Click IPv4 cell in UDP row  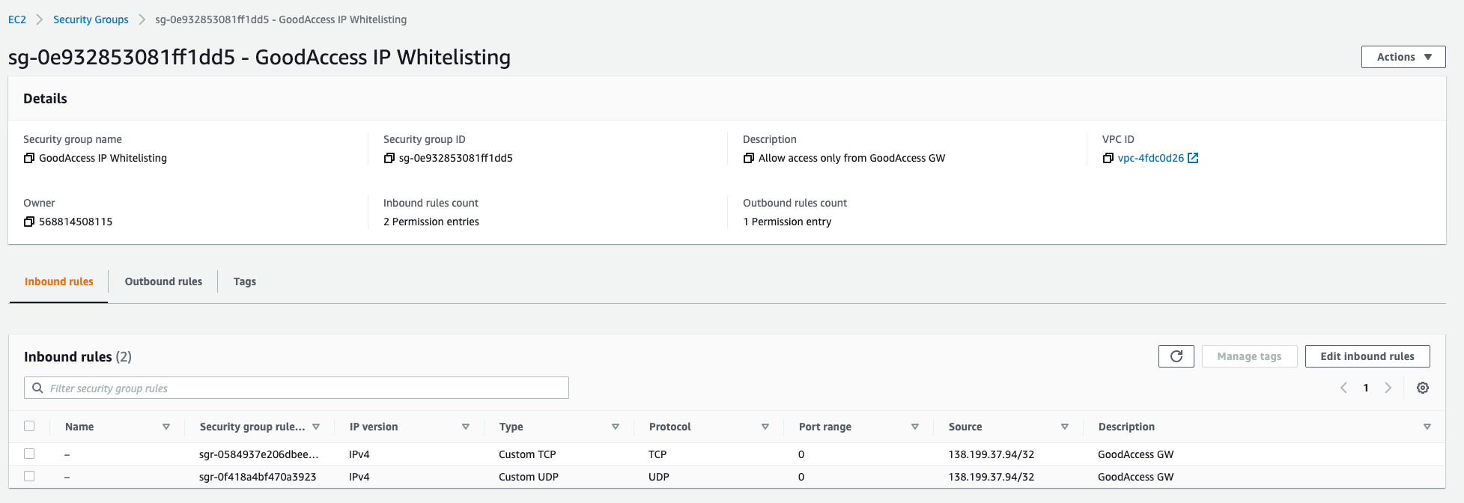coord(359,477)
